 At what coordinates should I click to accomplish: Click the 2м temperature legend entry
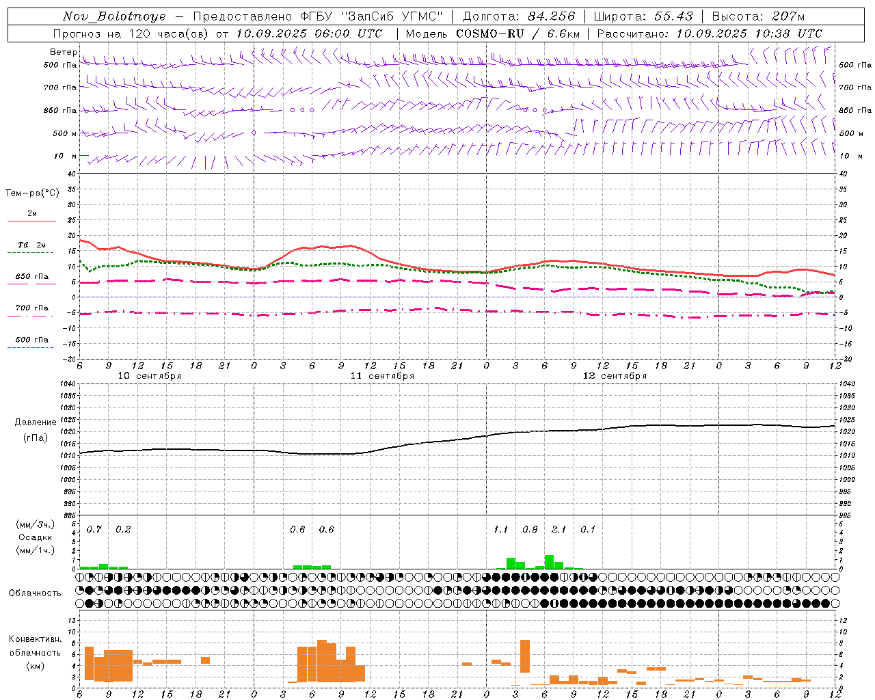click(32, 214)
